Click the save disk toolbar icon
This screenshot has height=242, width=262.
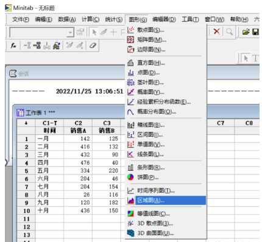255,32
